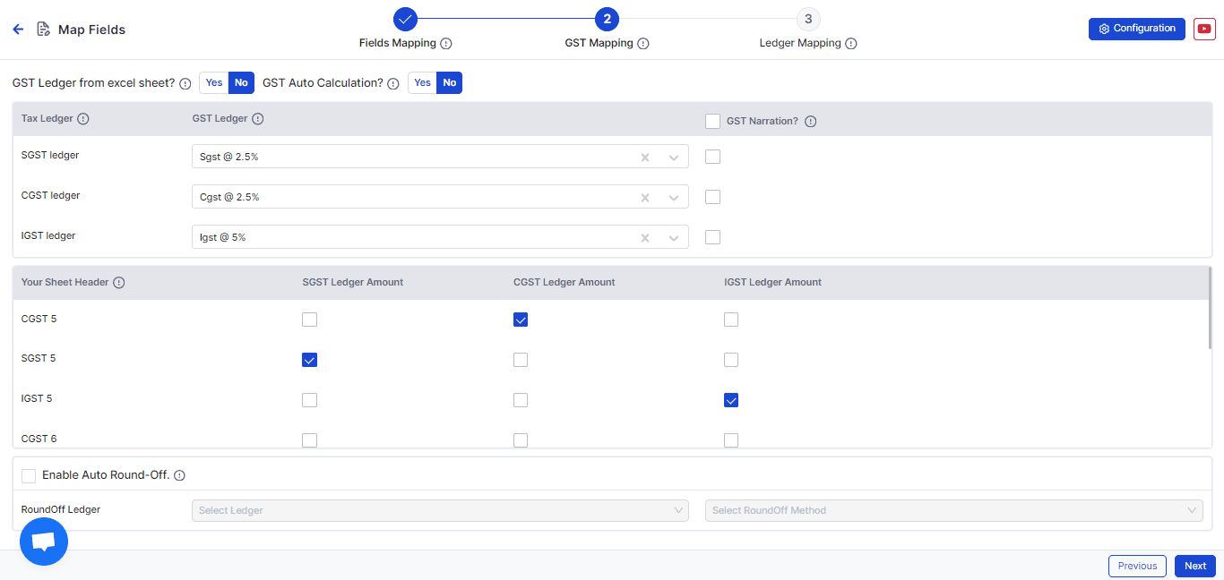Viewport: 1224px width, 580px height.
Task: Expand the SGST ledger dropdown arrow
Action: point(674,158)
